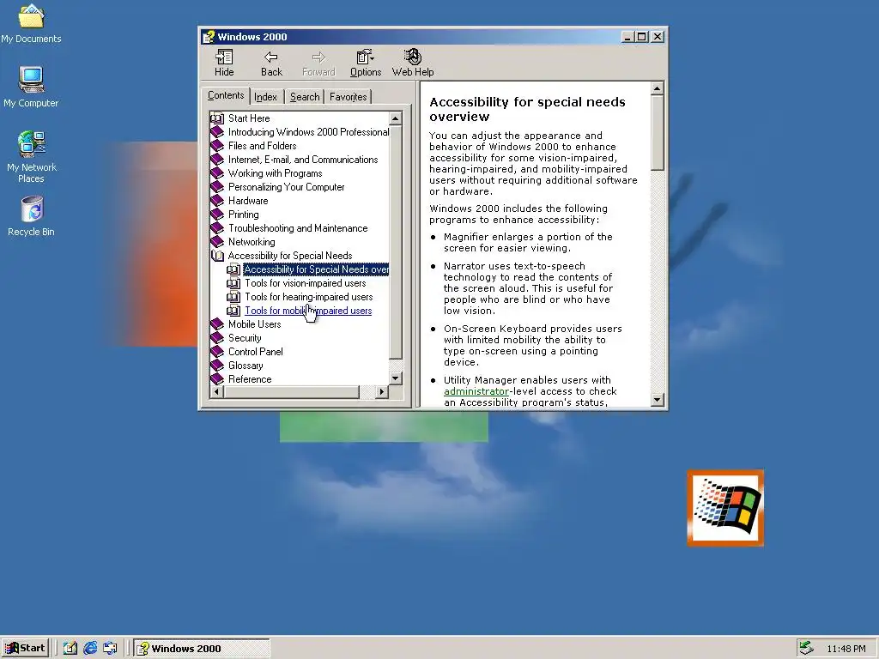Image resolution: width=879 pixels, height=659 pixels.
Task: Click contents list scroll left arrow
Action: (216, 391)
